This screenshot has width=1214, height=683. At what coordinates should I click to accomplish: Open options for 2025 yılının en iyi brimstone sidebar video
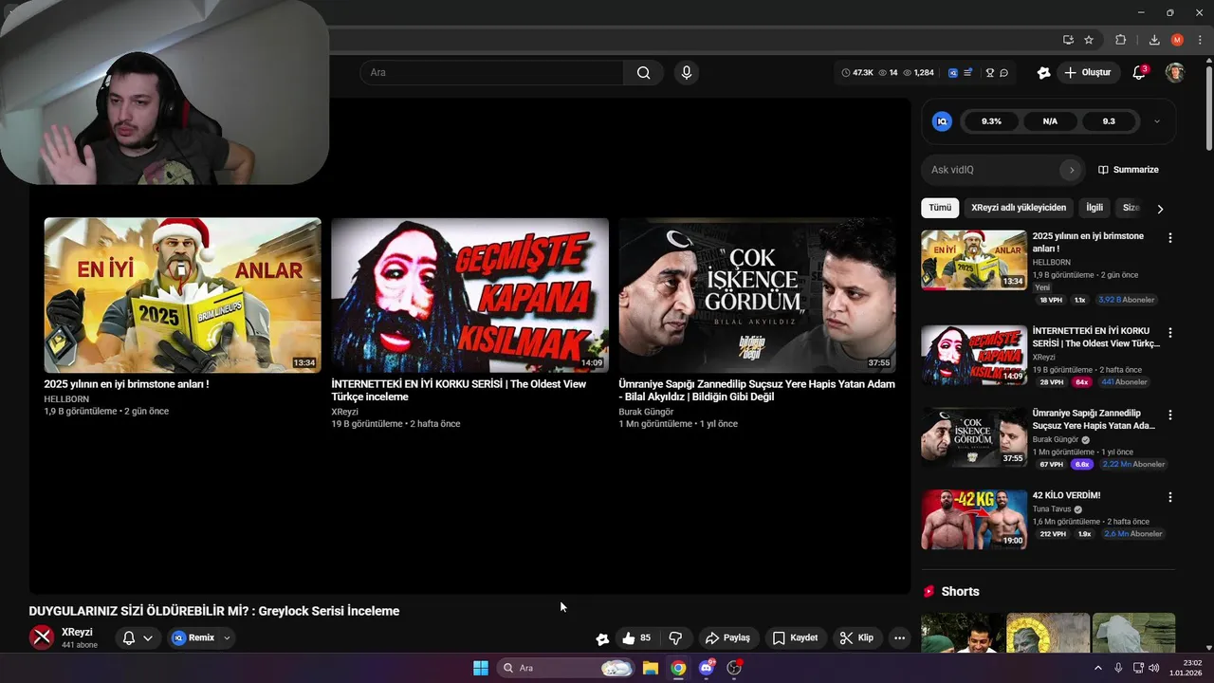pyautogui.click(x=1169, y=238)
